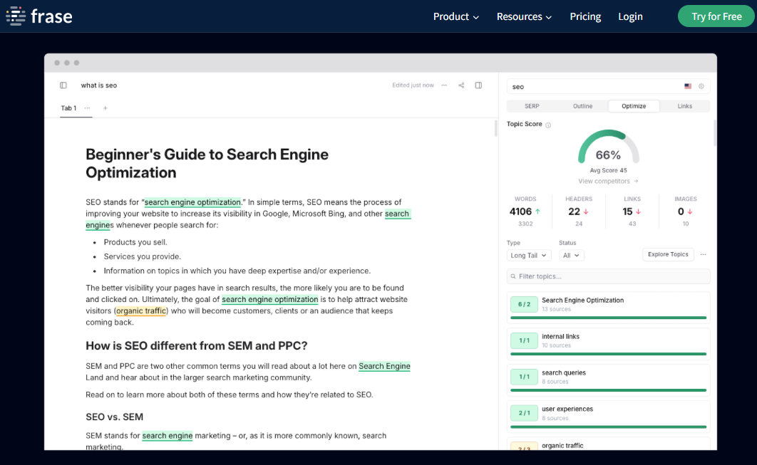Open the Long Tail type dropdown
Image resolution: width=757 pixels, height=465 pixels.
point(529,255)
